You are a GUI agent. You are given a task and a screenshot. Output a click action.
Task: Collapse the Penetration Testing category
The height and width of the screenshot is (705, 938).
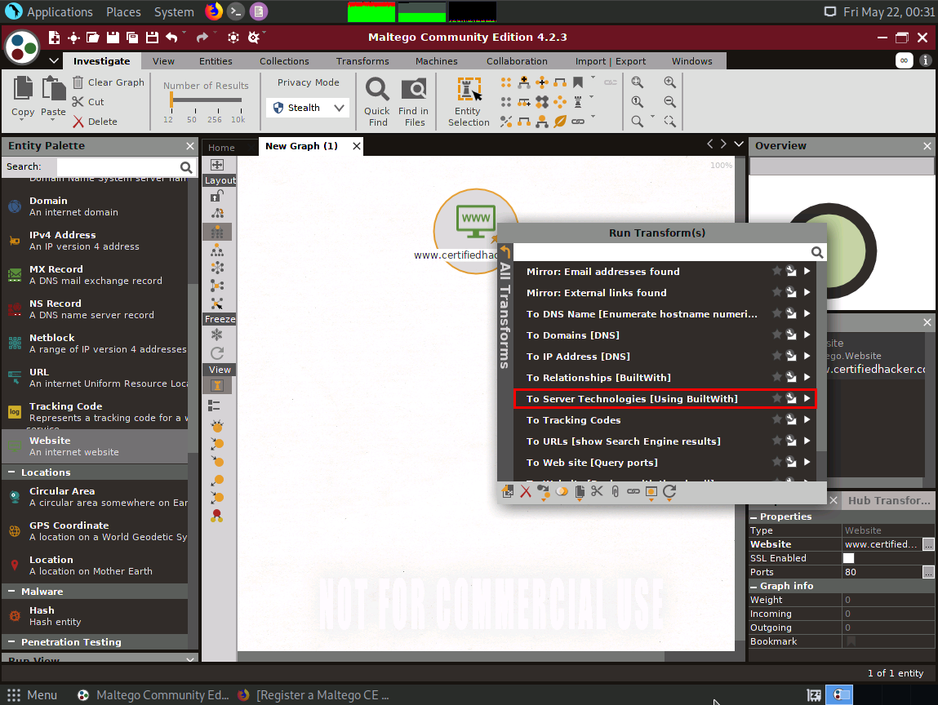pyautogui.click(x=11, y=641)
